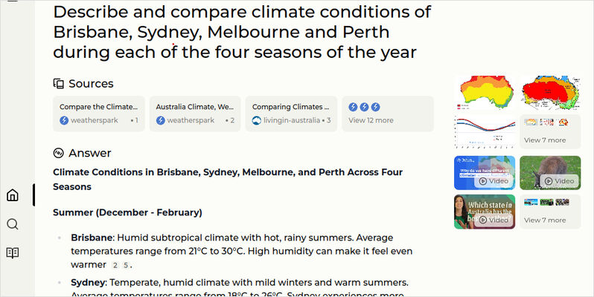Image resolution: width=594 pixels, height=297 pixels.
Task: Open the yellow-orange Australia climate map thumbnail
Action: pos(485,93)
